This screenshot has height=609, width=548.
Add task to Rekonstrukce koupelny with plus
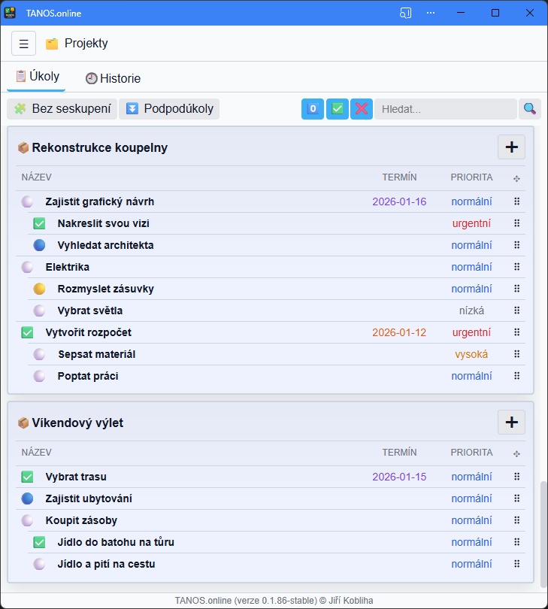[511, 147]
